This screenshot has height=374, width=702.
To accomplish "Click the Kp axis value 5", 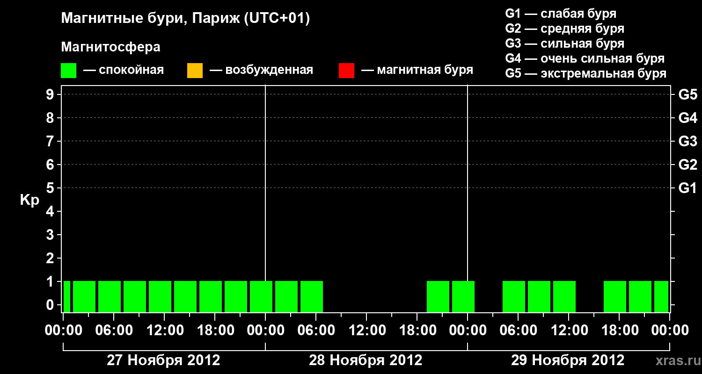I will click(x=51, y=188).
